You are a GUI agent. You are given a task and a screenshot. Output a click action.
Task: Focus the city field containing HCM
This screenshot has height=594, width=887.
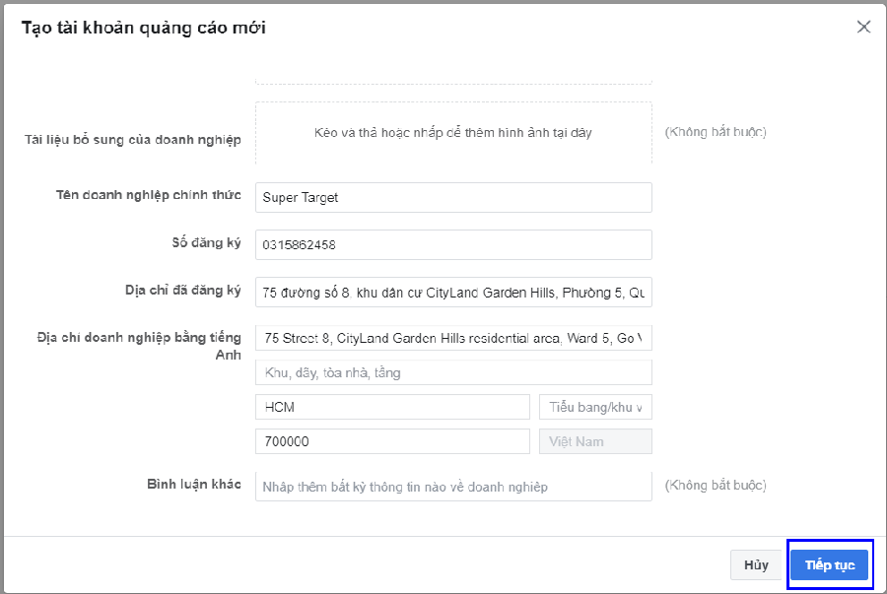[x=392, y=407]
